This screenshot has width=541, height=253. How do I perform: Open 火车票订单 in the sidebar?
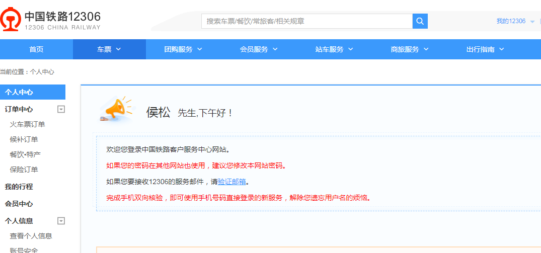click(x=27, y=124)
